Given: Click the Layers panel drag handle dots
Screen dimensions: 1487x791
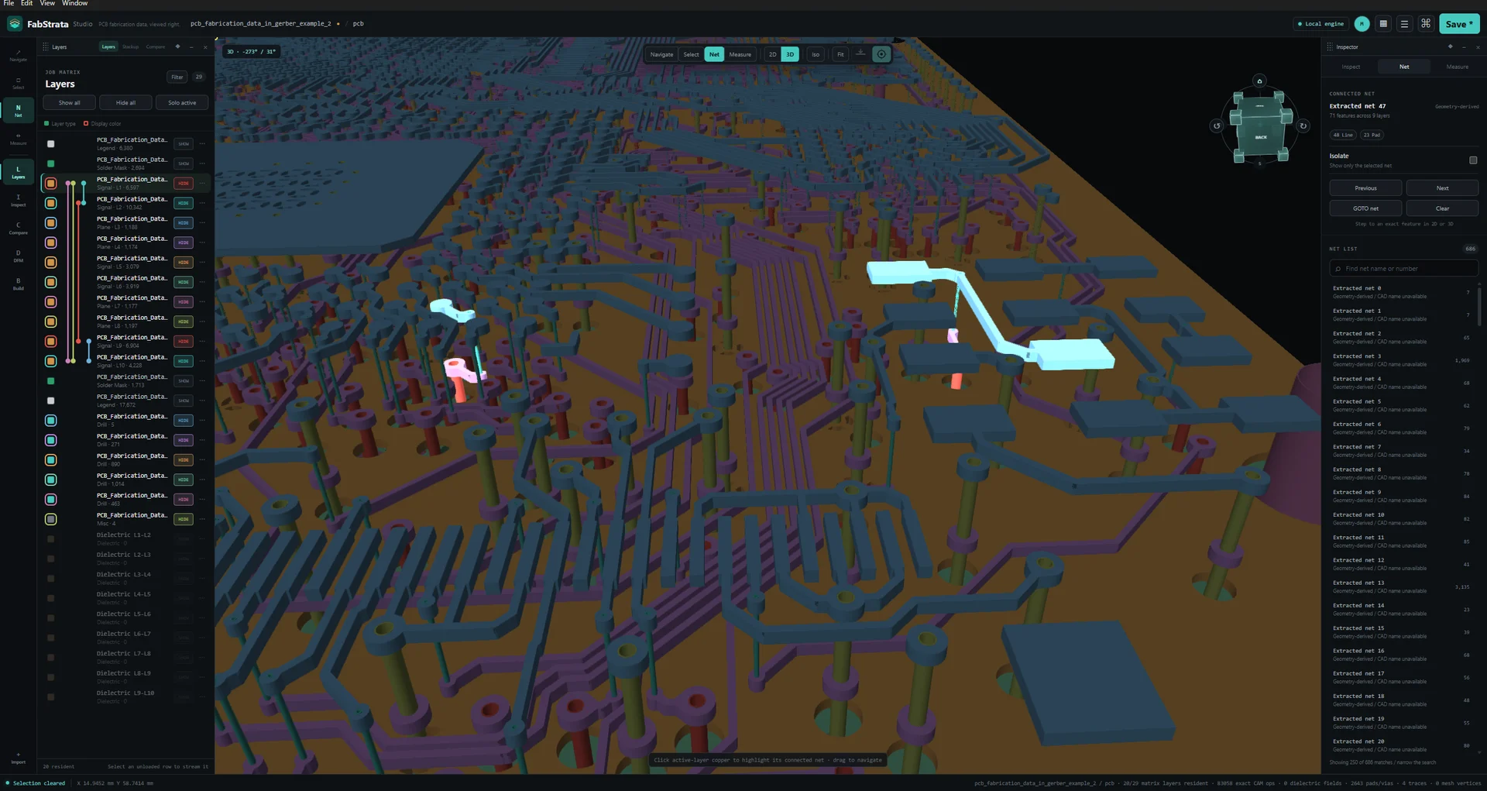Looking at the screenshot, I should coord(46,46).
